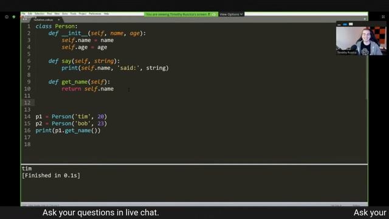Click line number 18 in gutter
The image size is (389, 219).
pos(27,145)
